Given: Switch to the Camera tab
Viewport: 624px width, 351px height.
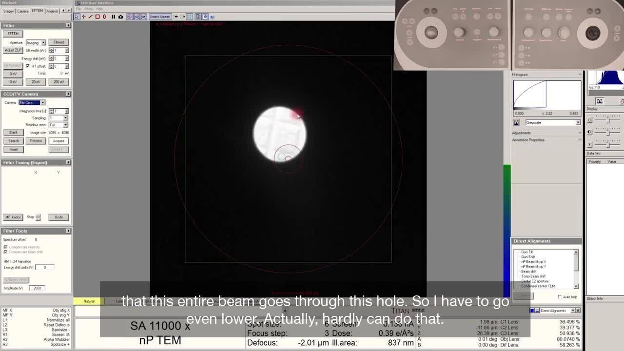Looking at the screenshot, I should pyautogui.click(x=23, y=11).
